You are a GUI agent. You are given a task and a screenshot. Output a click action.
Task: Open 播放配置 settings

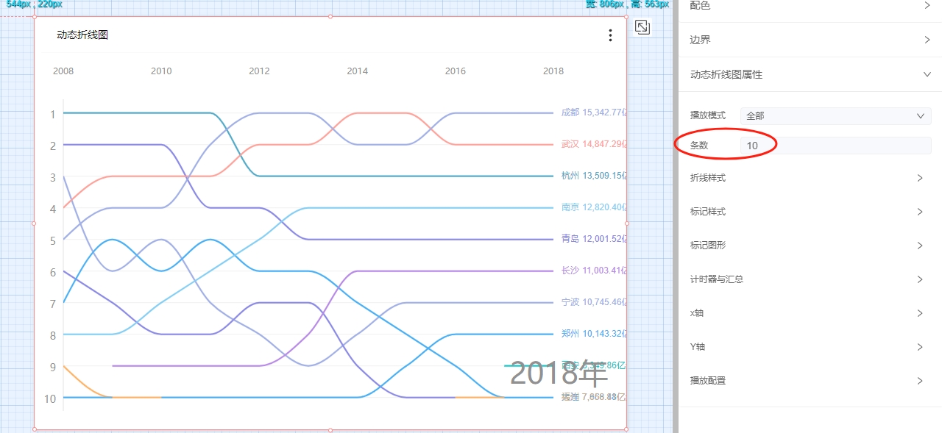coord(810,381)
